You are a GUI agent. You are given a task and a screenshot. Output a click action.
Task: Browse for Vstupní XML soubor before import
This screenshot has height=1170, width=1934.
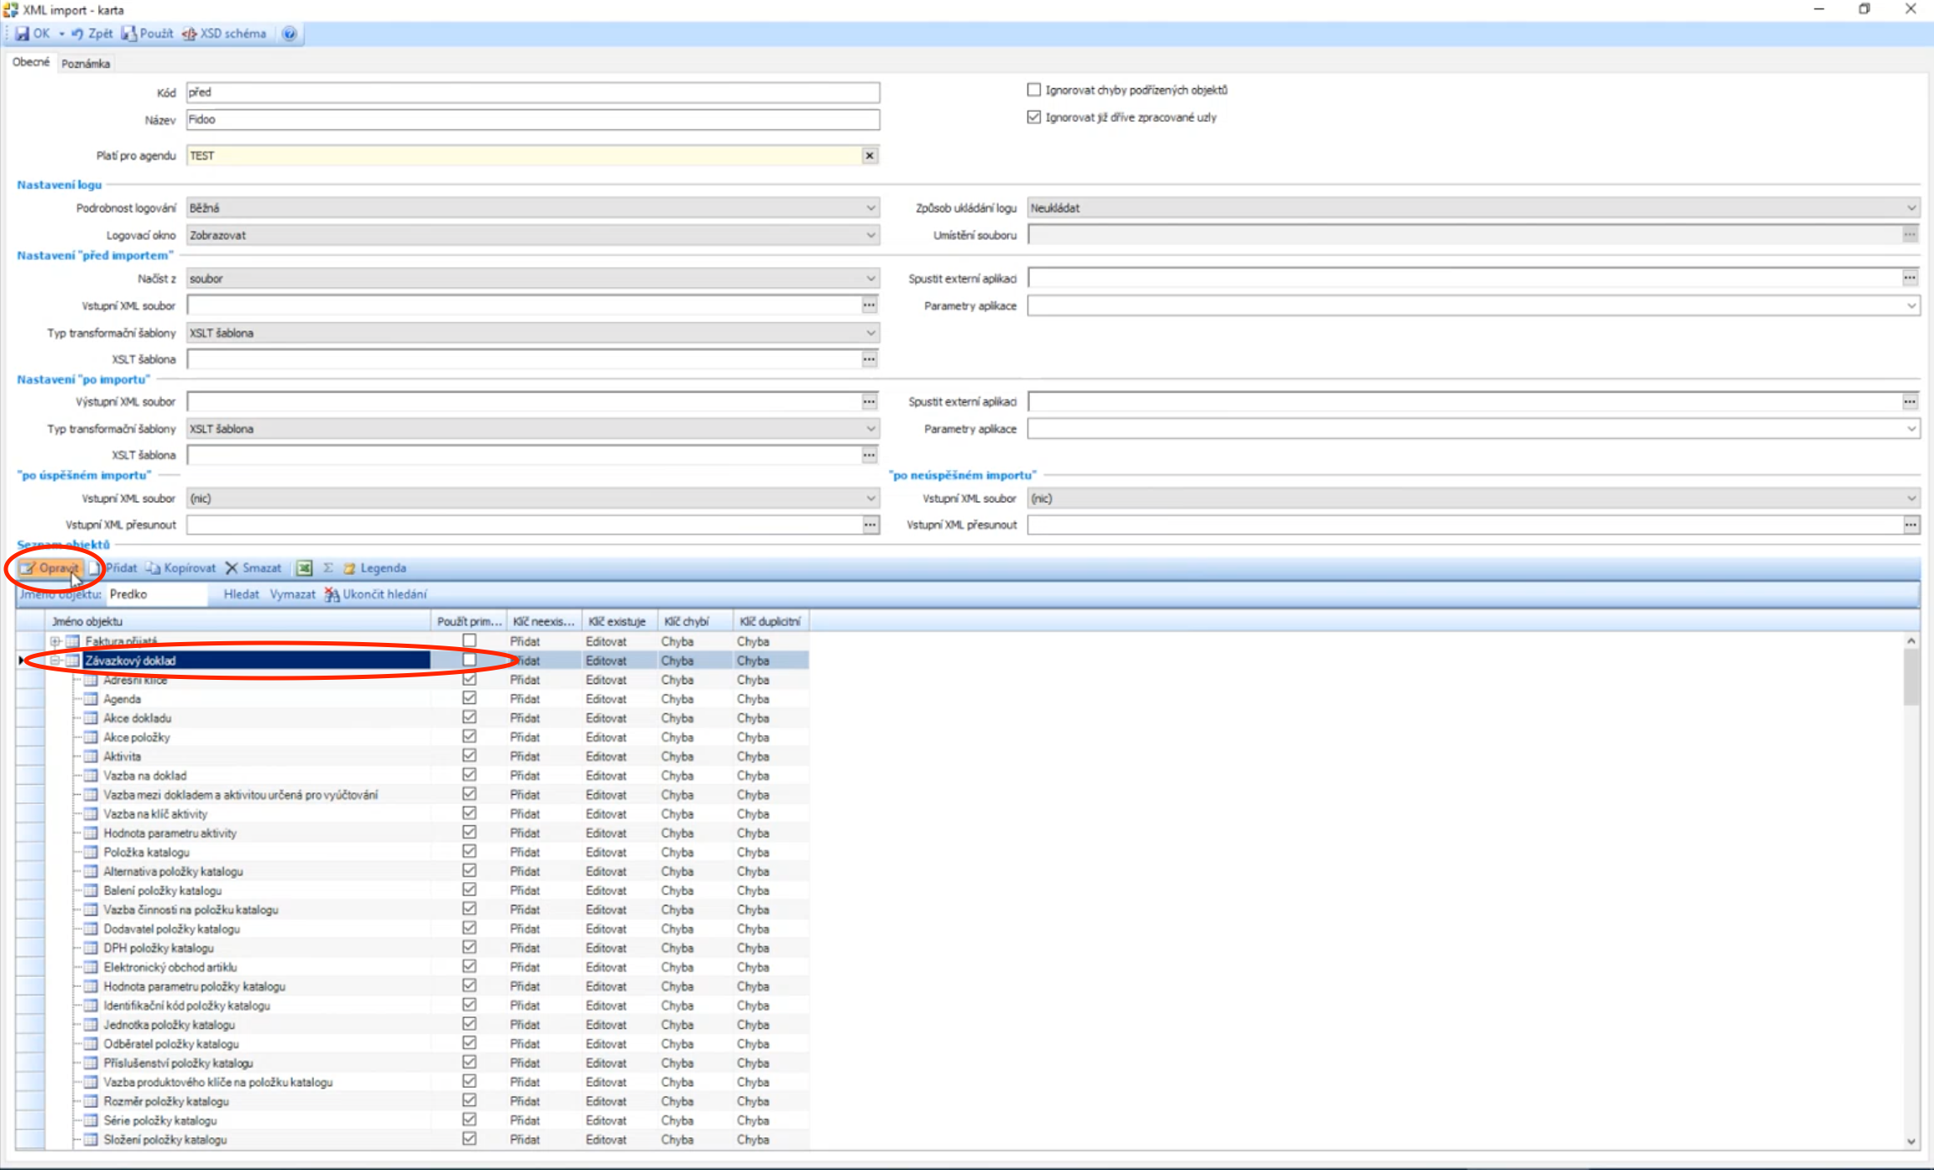(x=870, y=306)
